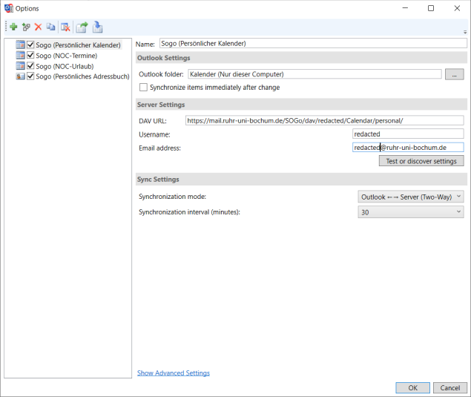The height and width of the screenshot is (397, 471).
Task: Add multiple profiles at once
Action: coord(26,27)
